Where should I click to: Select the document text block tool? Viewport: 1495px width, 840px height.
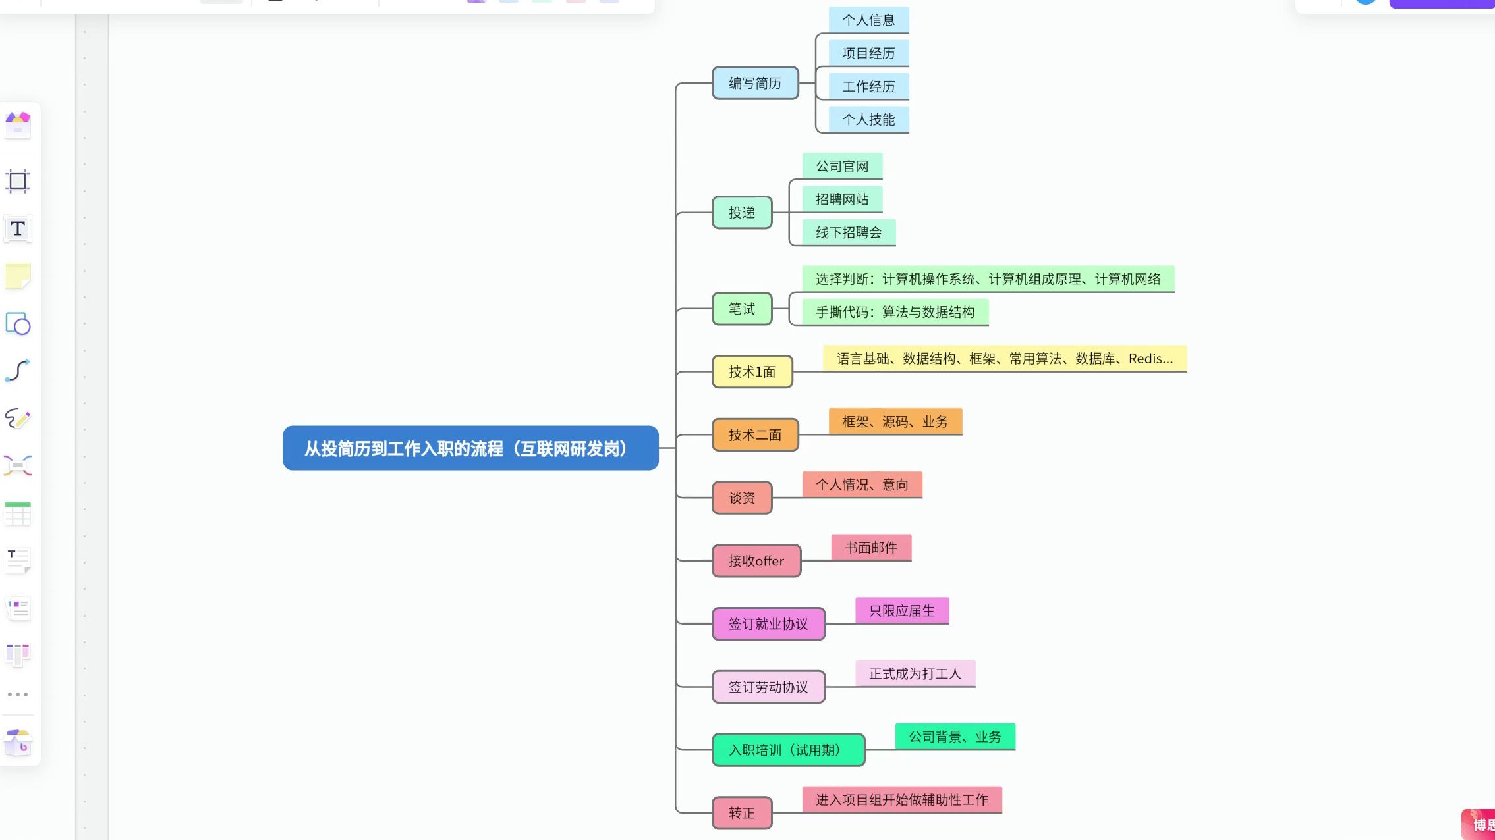(18, 561)
